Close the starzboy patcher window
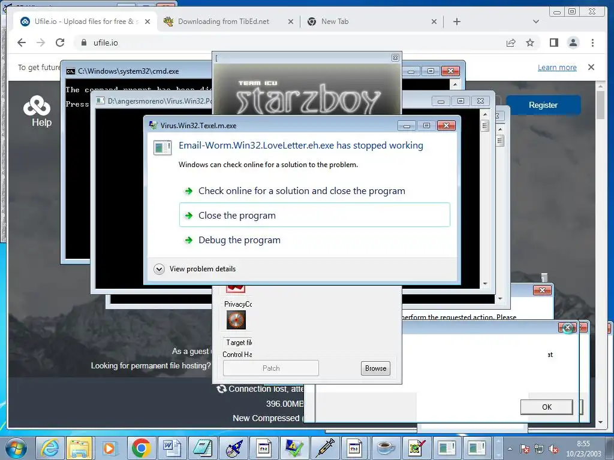Screen dimensions: 614x460 tap(396, 58)
